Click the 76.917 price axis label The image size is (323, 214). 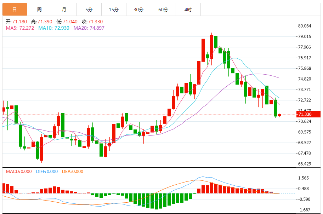click(305, 58)
